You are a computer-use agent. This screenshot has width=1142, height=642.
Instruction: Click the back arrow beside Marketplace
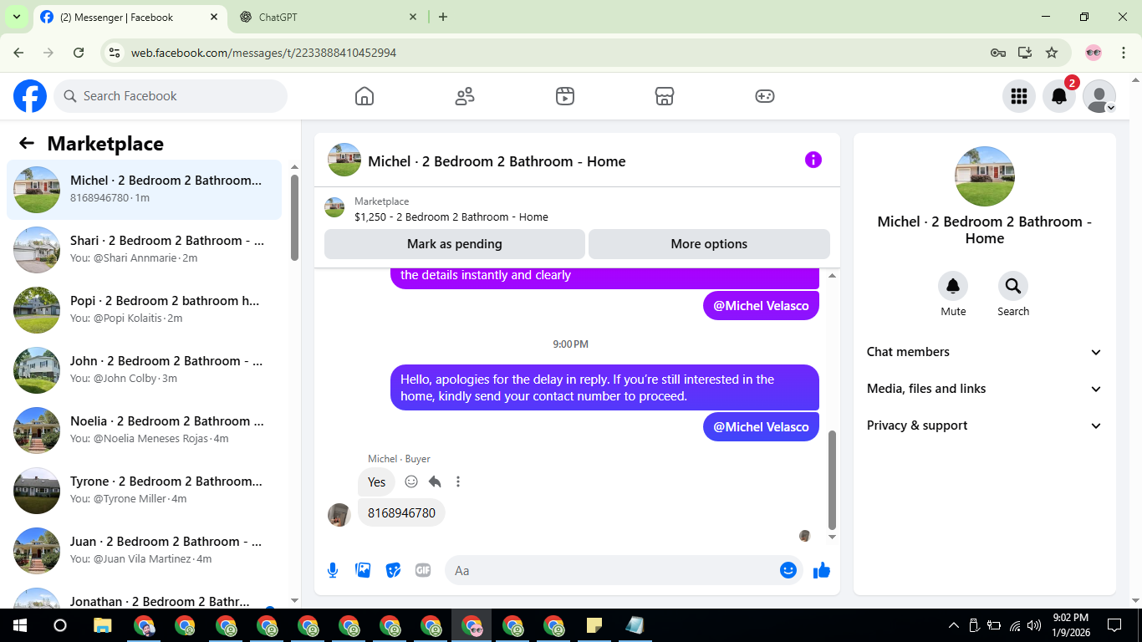[27, 144]
